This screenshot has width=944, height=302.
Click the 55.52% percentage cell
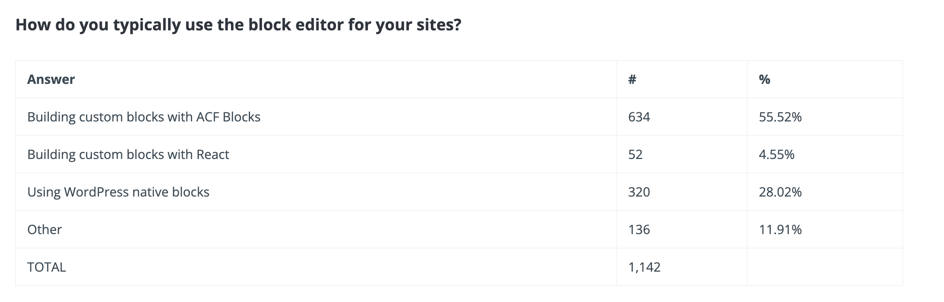click(x=780, y=117)
